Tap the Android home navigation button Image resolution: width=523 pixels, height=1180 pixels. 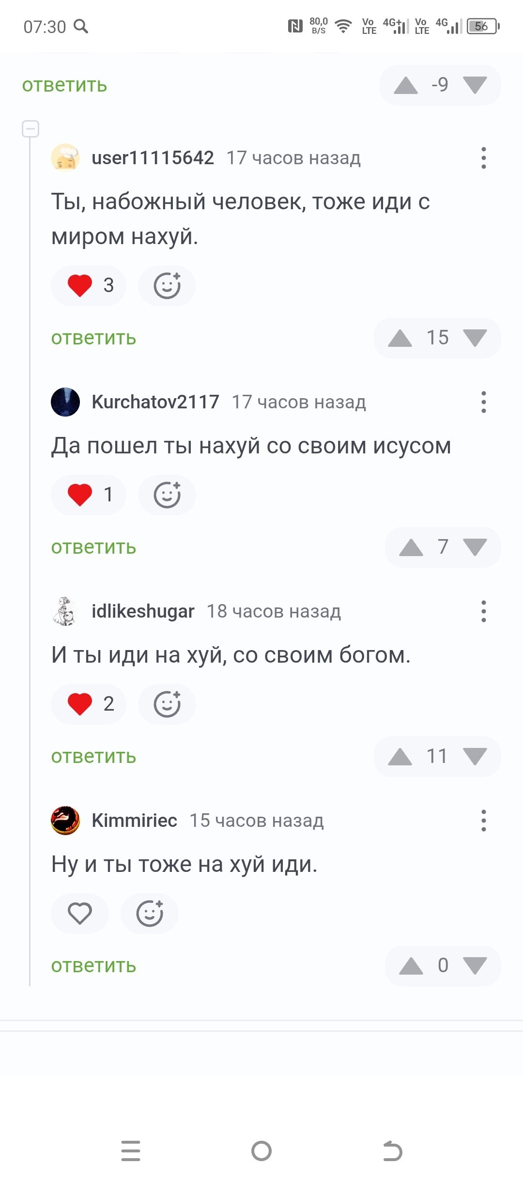pos(261,1151)
